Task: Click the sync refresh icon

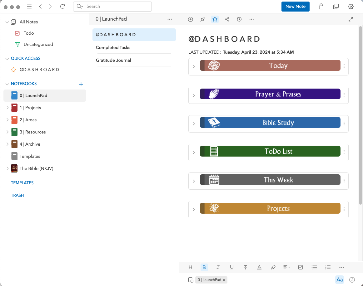Action: tap(62, 7)
